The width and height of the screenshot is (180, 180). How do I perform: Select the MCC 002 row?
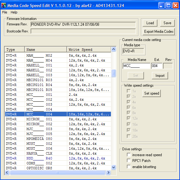tap(58, 99)
